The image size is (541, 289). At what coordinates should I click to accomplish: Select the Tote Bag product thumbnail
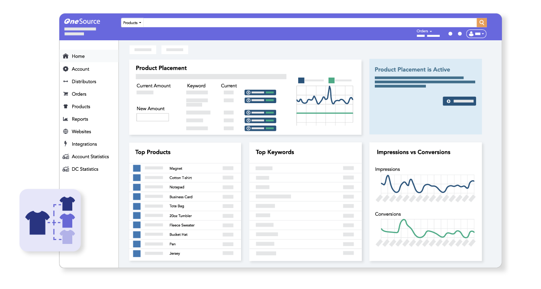[137, 206]
